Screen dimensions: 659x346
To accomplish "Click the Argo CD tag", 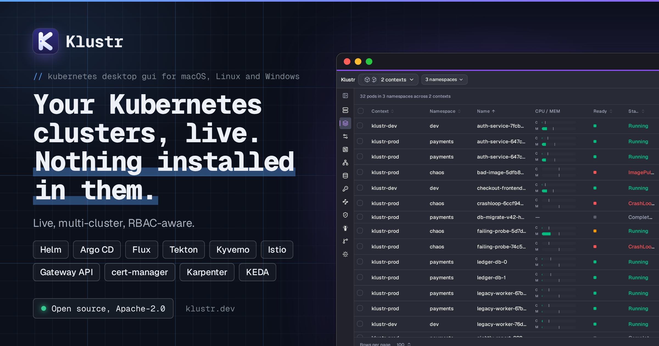I will click(97, 250).
